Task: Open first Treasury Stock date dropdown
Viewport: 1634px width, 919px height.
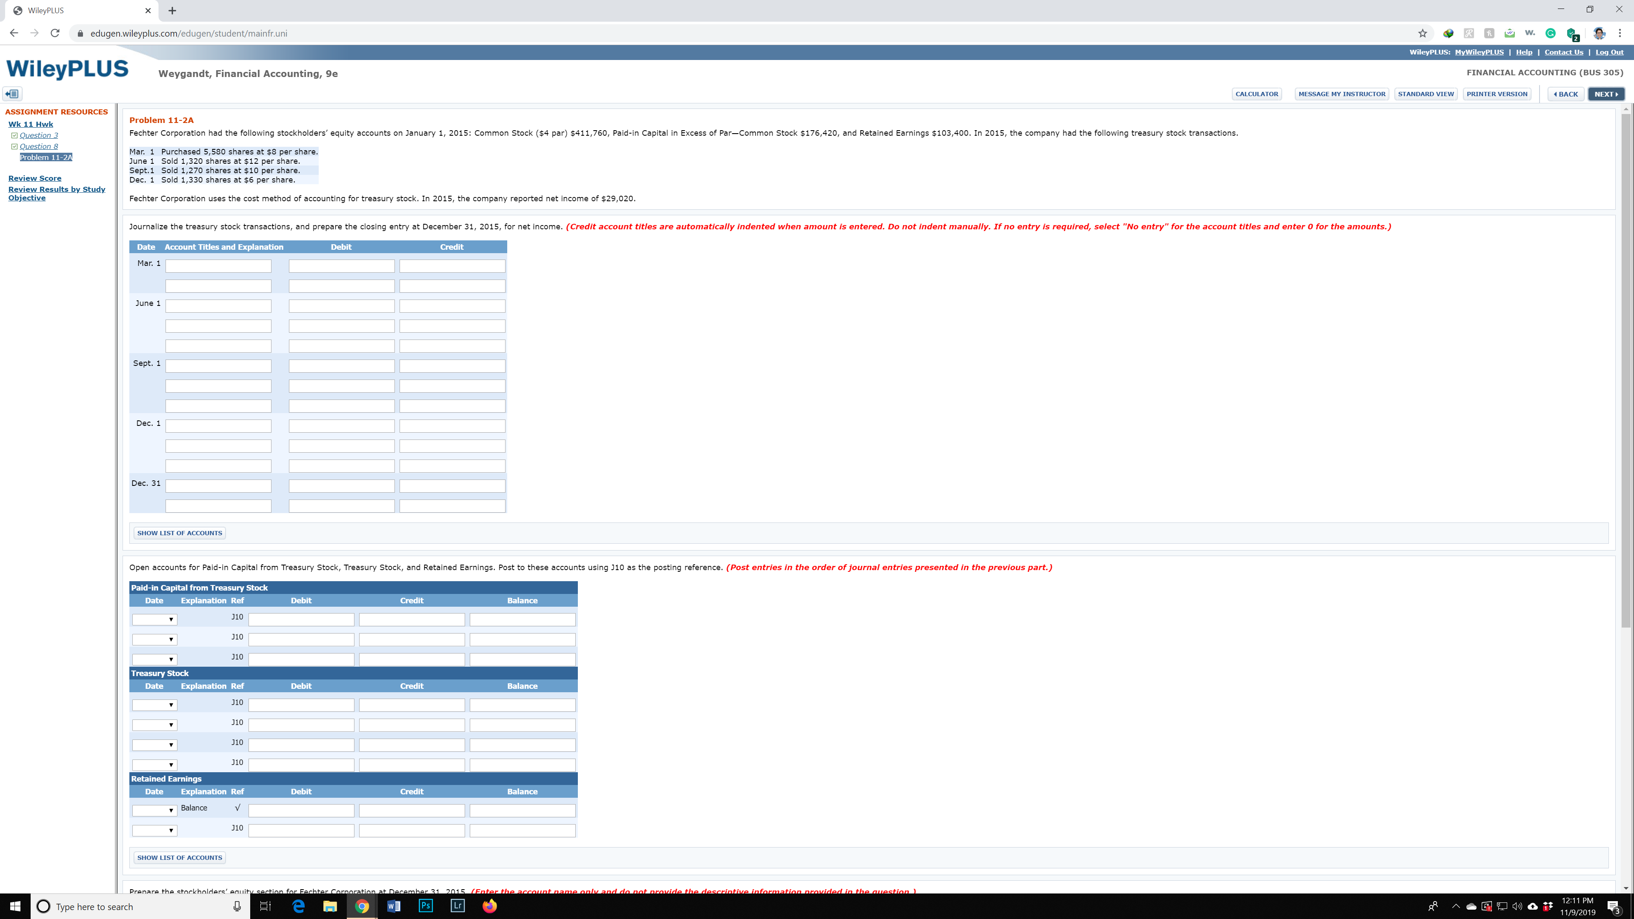Action: [154, 705]
